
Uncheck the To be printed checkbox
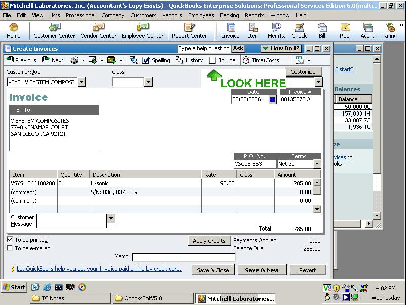coord(10,240)
